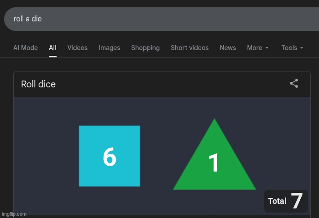Click the Total label text
319x218 pixels.
click(x=277, y=201)
